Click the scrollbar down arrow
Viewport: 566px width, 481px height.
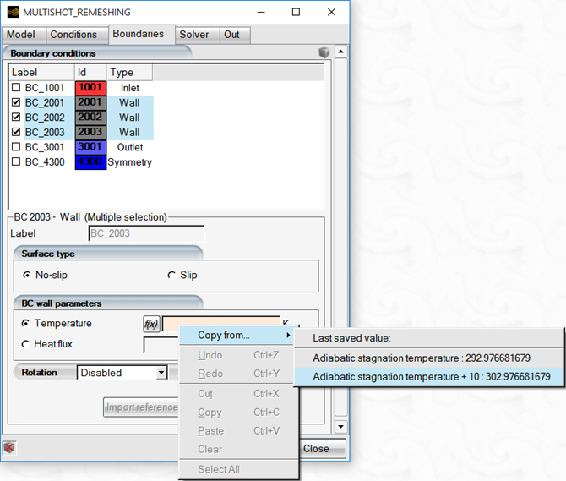[x=340, y=427]
